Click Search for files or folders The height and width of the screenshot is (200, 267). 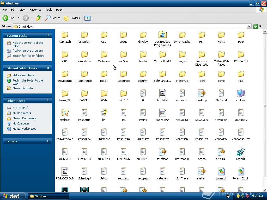tap(28, 56)
